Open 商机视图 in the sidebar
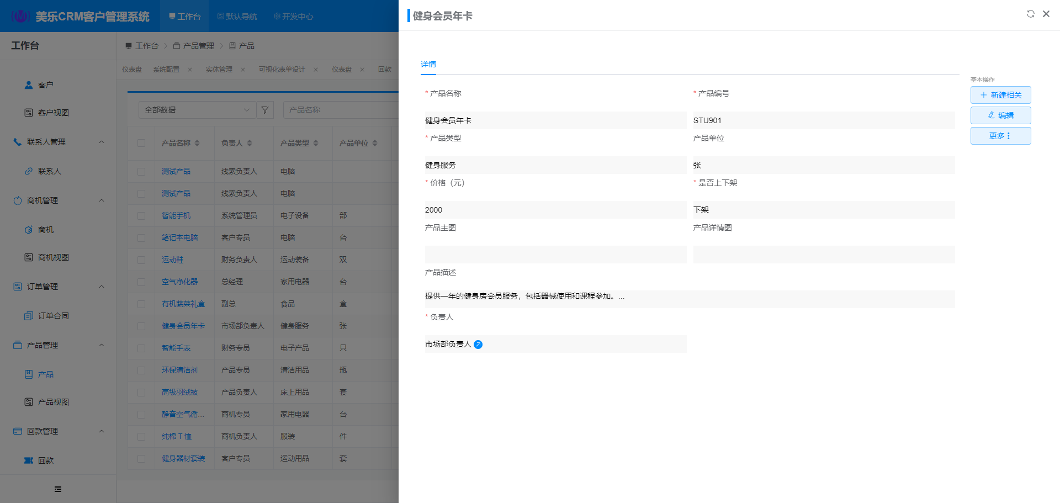Viewport: 1060px width, 503px height. [x=53, y=257]
